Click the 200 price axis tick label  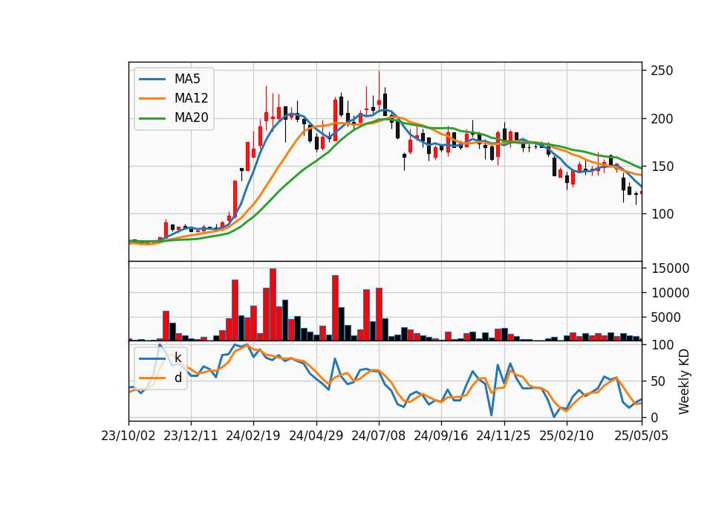(662, 119)
